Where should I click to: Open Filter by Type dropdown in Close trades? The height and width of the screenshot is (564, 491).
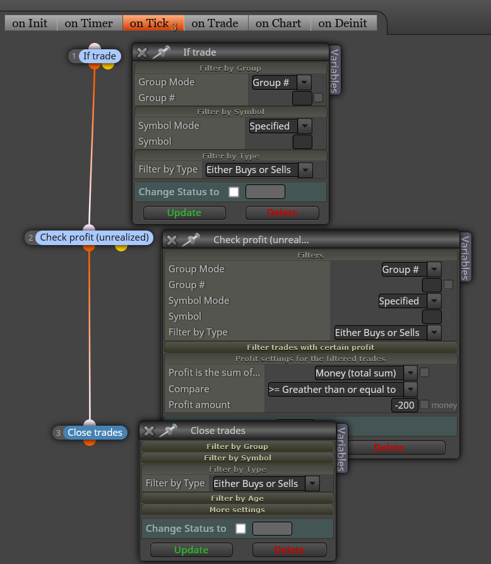pyautogui.click(x=266, y=483)
